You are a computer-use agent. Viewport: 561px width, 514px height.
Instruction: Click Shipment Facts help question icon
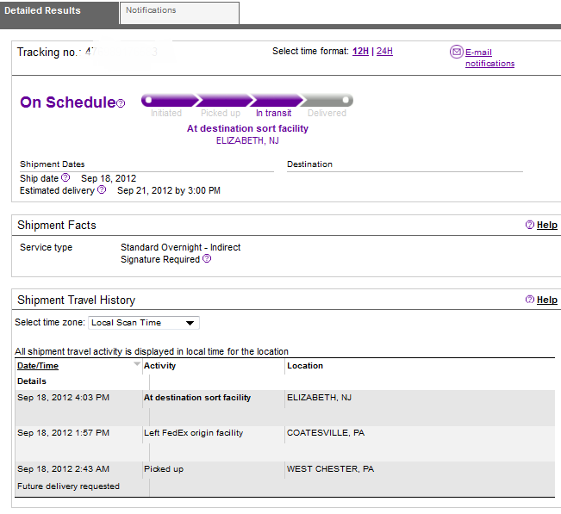tap(529, 225)
